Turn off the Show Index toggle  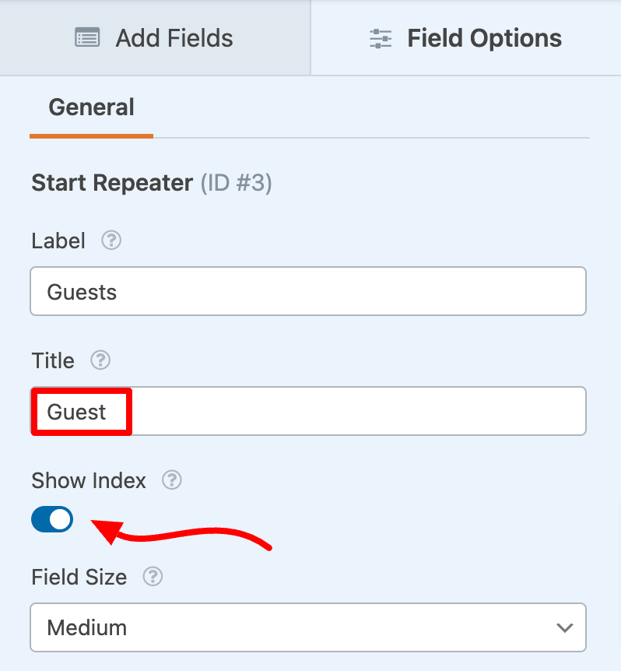click(52, 519)
